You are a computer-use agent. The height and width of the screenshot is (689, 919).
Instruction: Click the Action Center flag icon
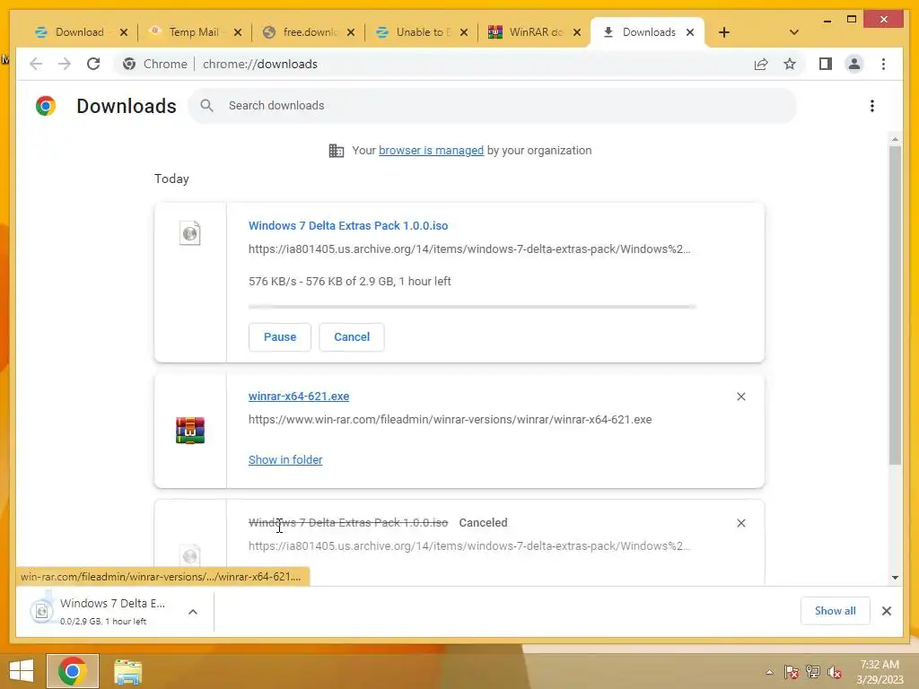[x=792, y=672]
